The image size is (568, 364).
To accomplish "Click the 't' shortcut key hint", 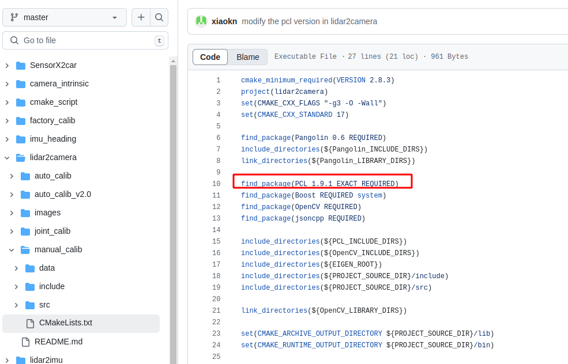I will [159, 40].
